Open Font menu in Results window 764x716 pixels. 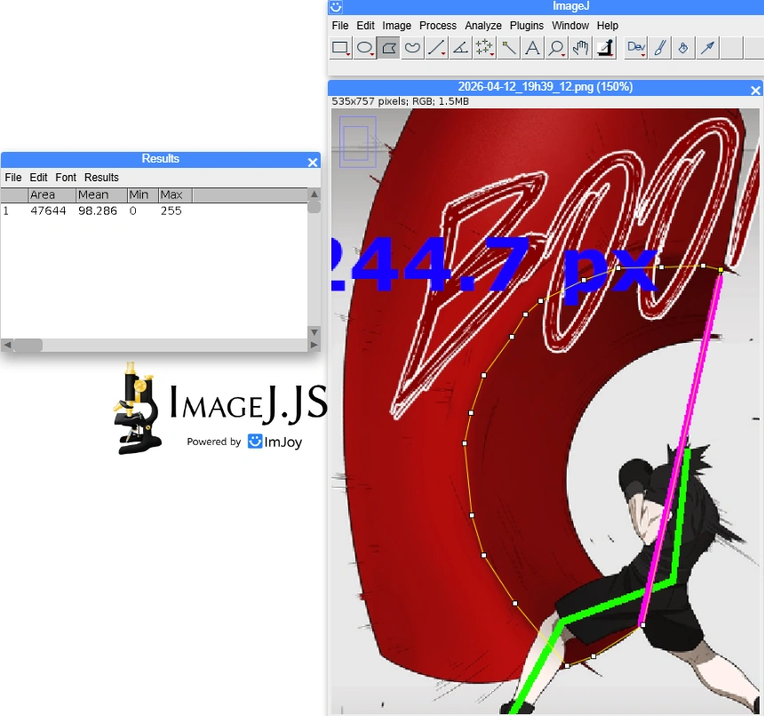point(66,178)
